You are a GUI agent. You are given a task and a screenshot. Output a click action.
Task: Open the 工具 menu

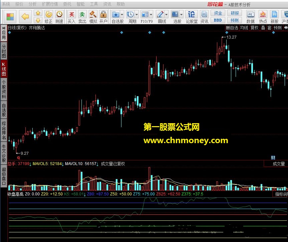[94, 4]
